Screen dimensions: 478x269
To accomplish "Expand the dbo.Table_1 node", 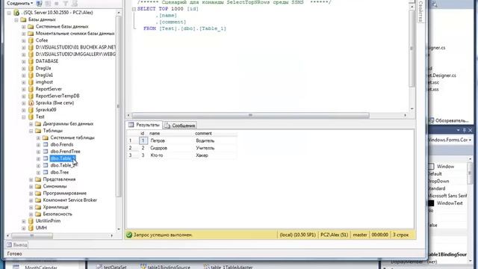I will click(38, 158).
